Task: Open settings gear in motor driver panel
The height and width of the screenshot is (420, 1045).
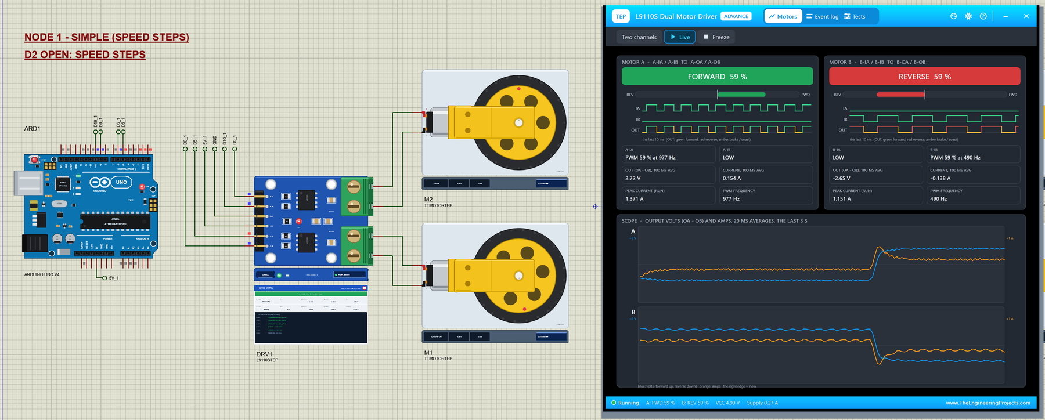Action: [968, 16]
